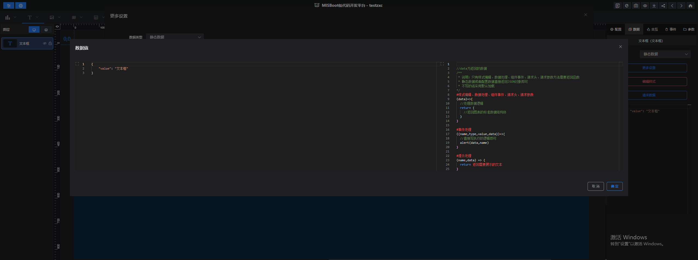Image resolution: width=698 pixels, height=260 pixels.
Task: Close the 数据值 dialog with X
Action: click(x=621, y=47)
